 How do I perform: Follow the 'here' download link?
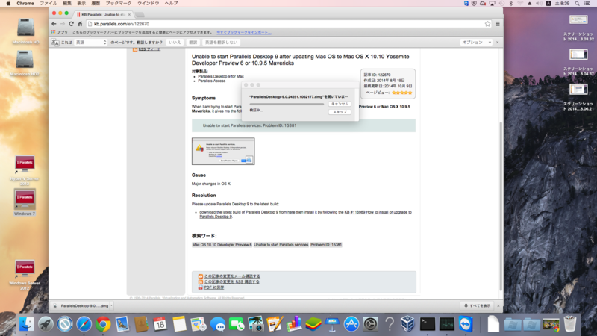pyautogui.click(x=291, y=212)
